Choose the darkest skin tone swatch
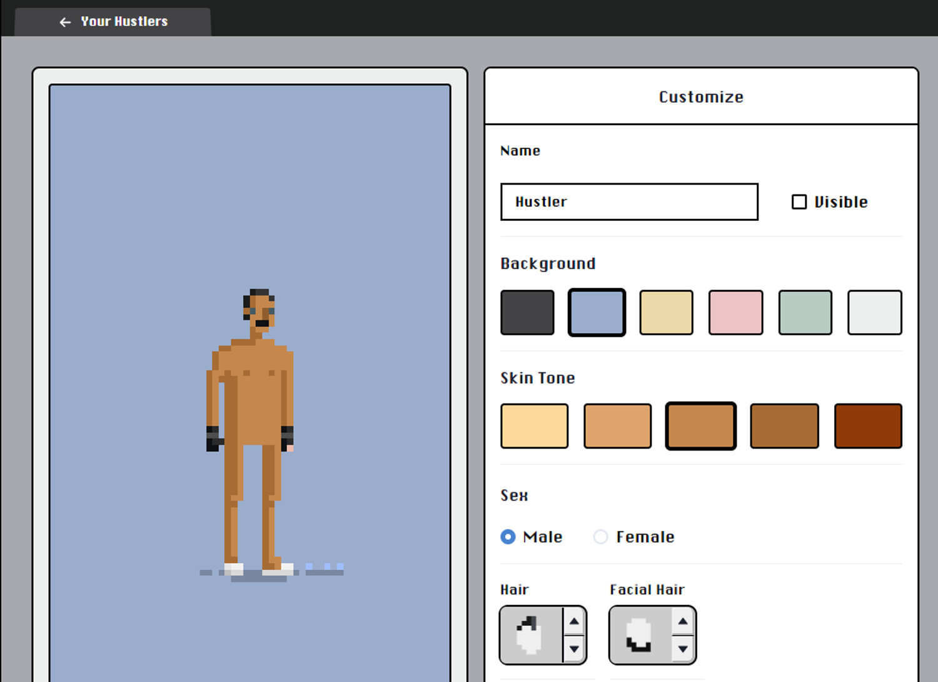 coord(868,426)
